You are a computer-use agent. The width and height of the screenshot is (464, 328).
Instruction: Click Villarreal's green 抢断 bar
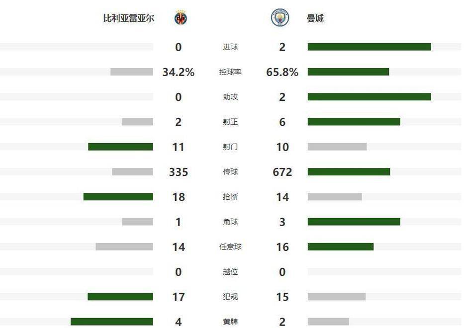click(118, 197)
